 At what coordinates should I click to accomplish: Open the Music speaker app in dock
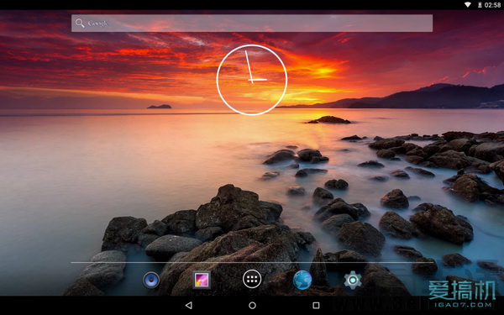(151, 280)
